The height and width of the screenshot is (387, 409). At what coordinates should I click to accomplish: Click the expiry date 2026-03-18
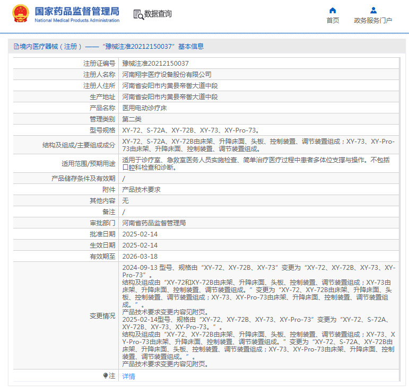(140, 257)
